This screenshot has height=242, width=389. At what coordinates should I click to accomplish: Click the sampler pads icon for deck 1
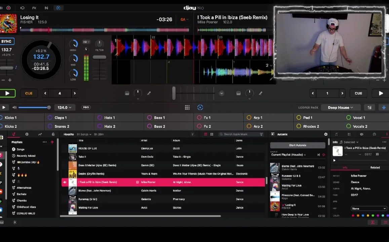[127, 93]
